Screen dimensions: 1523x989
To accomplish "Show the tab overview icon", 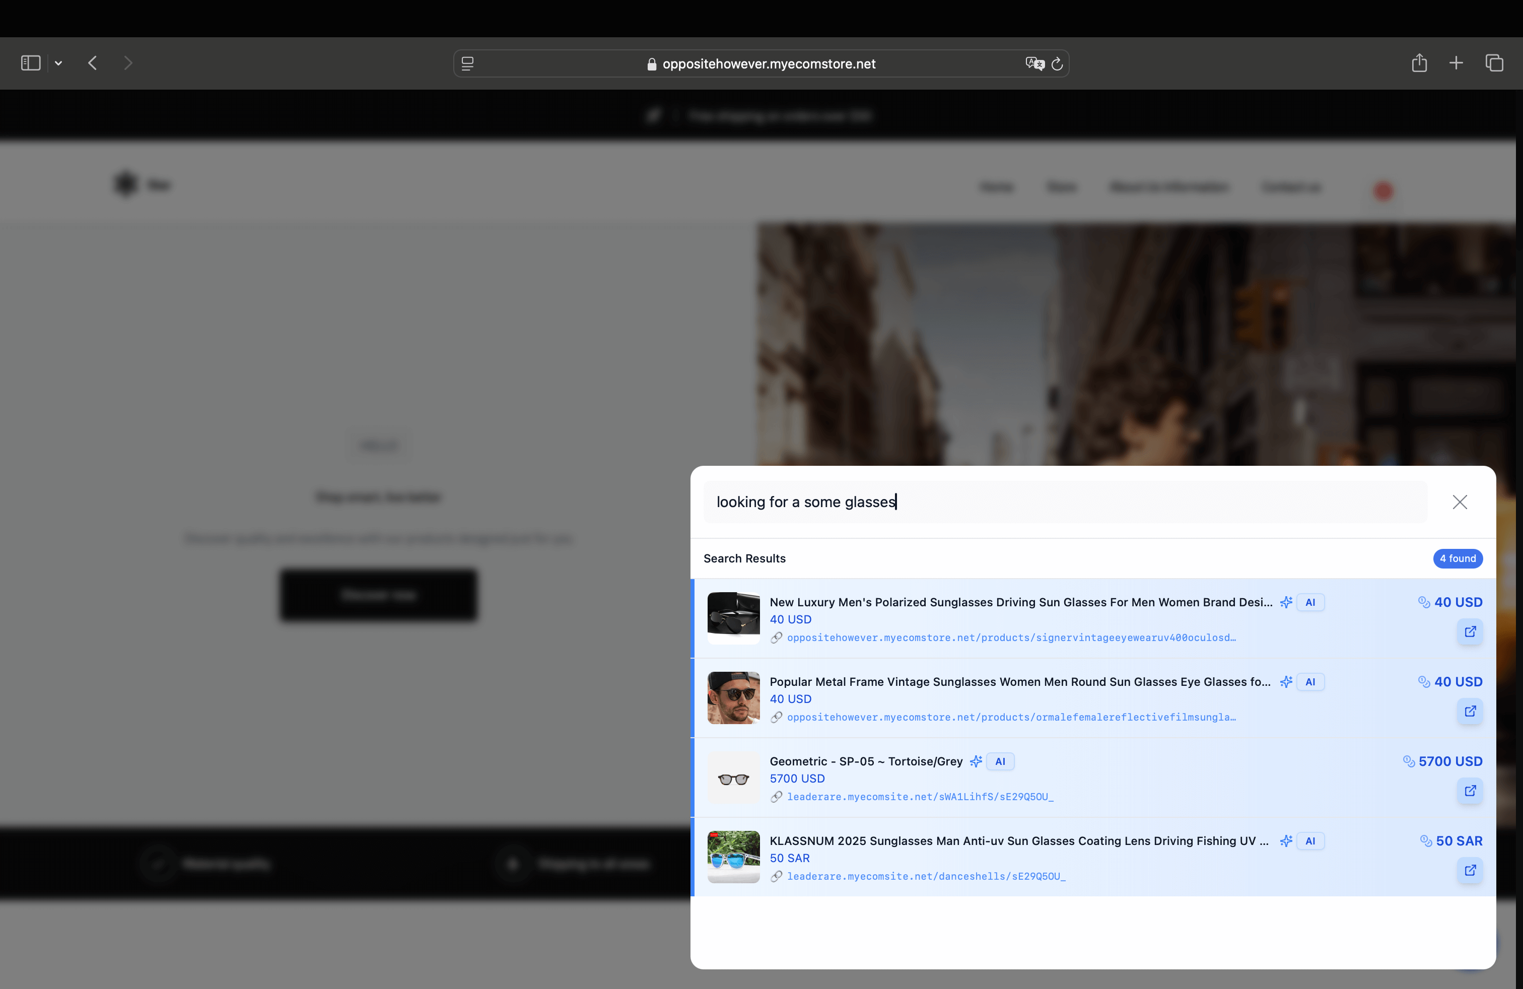I will (1494, 62).
